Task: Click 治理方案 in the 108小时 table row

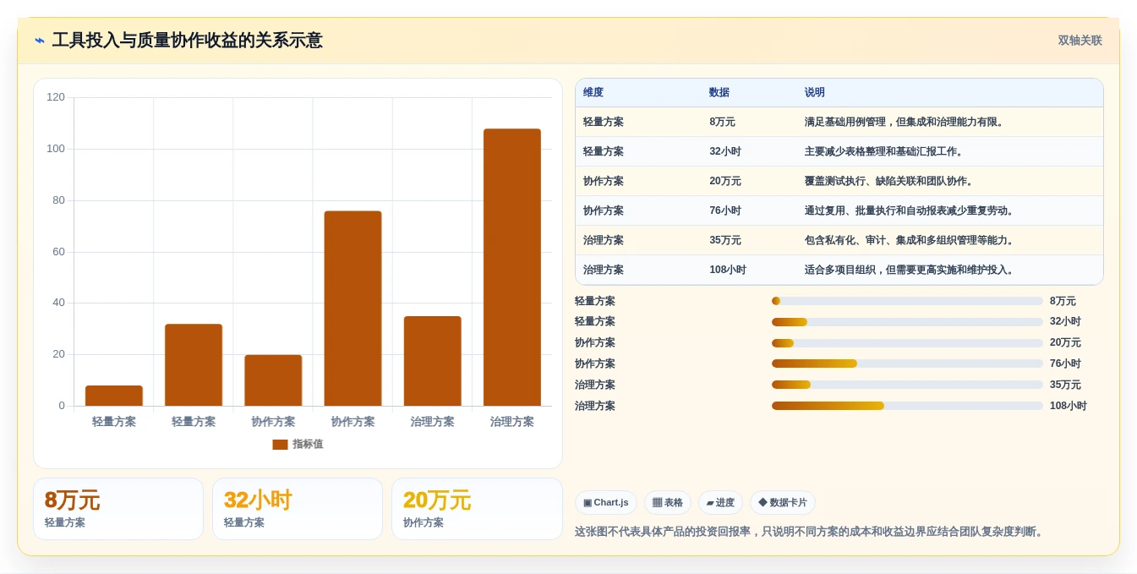Action: coord(604,271)
